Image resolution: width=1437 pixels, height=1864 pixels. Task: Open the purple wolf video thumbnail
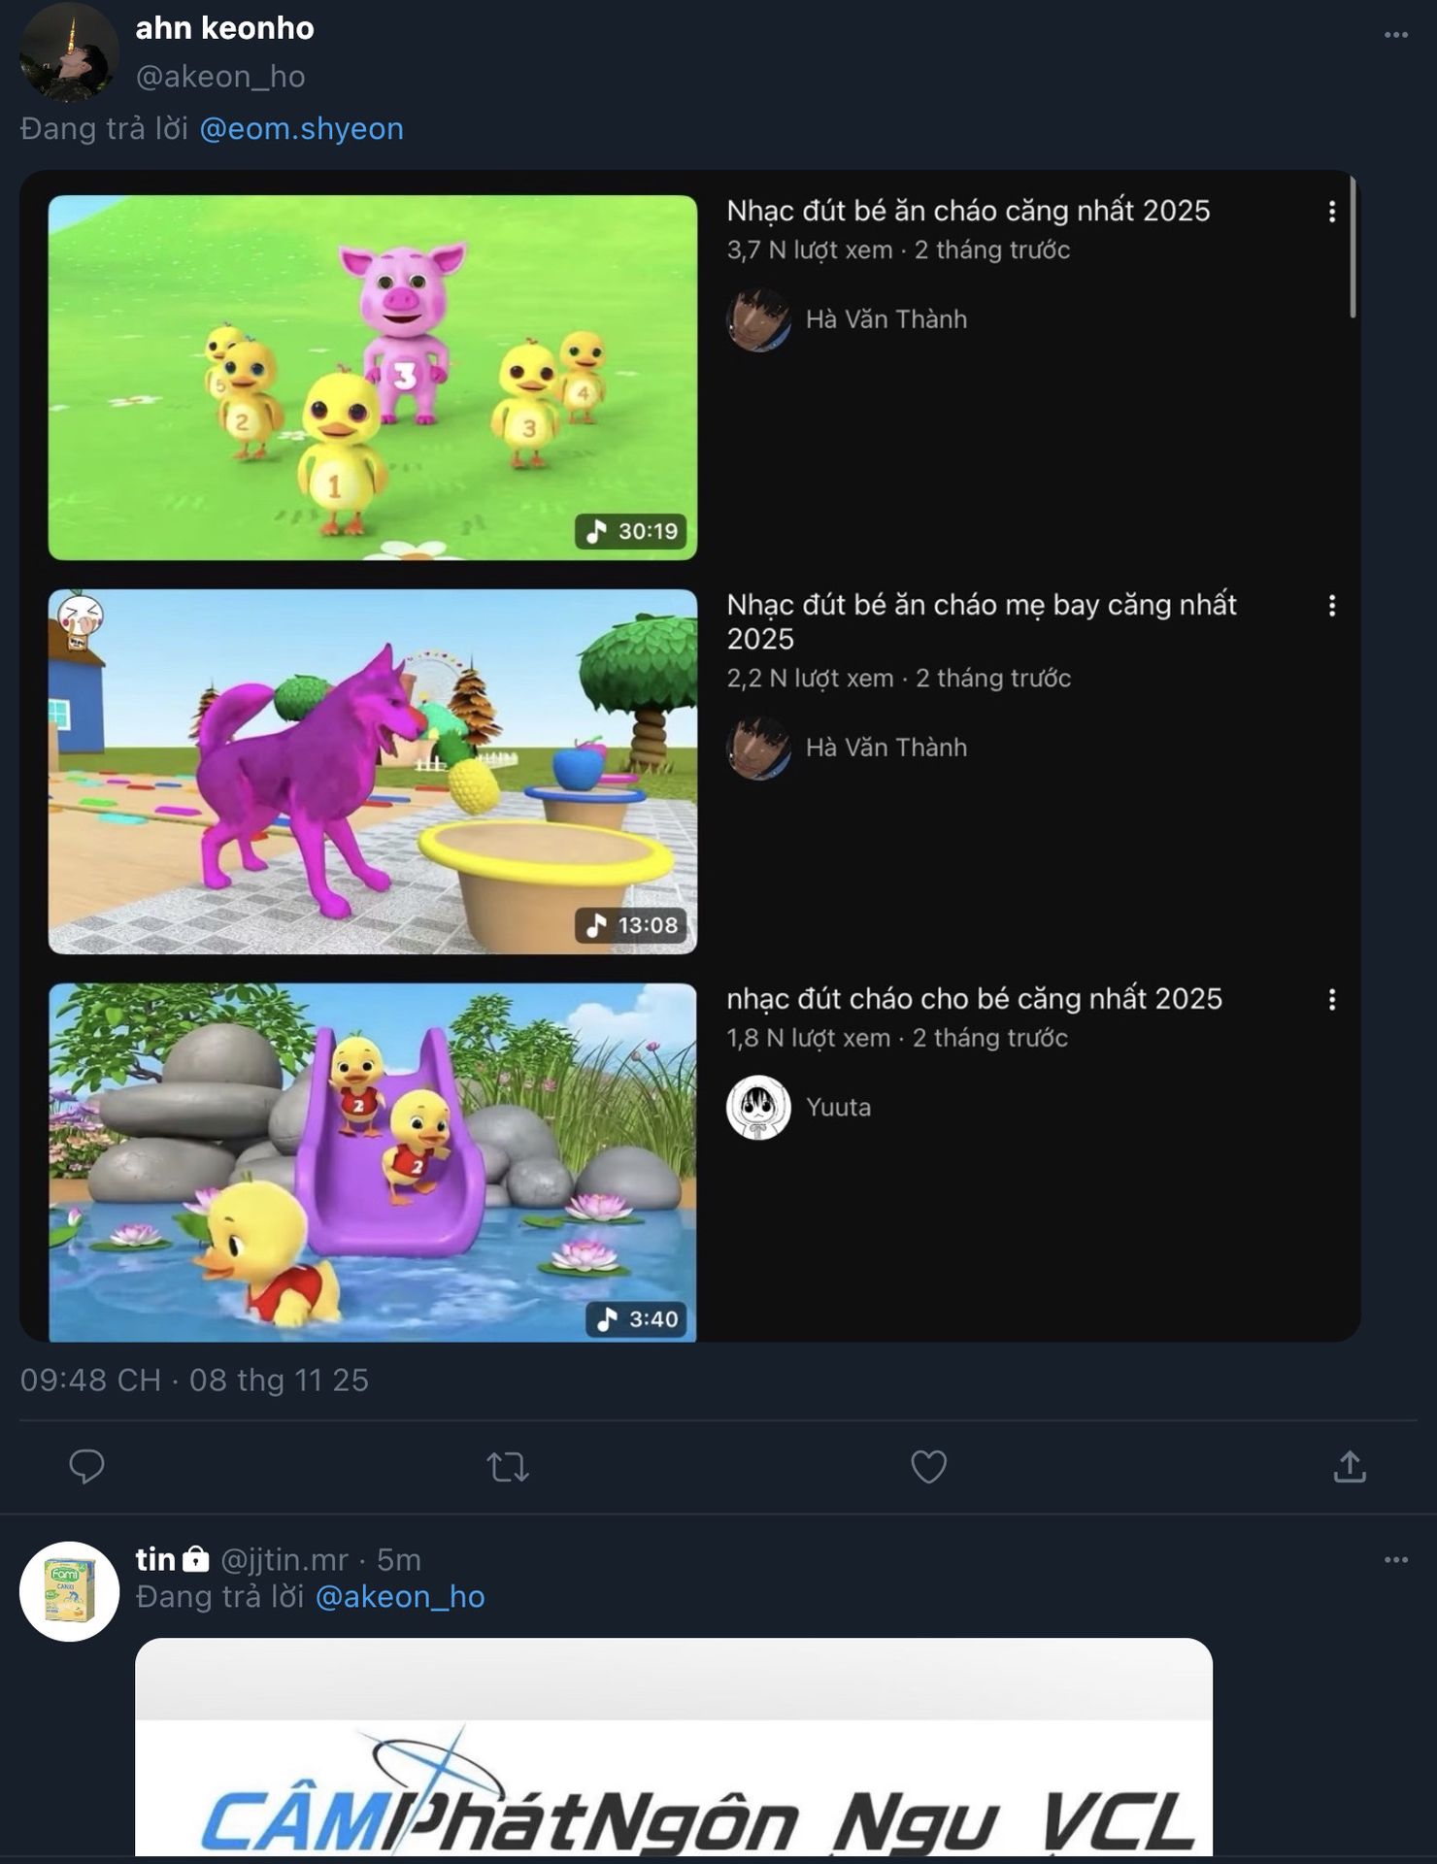click(373, 772)
